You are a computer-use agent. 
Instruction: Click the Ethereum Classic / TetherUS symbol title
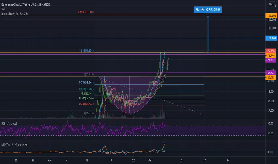[26, 4]
